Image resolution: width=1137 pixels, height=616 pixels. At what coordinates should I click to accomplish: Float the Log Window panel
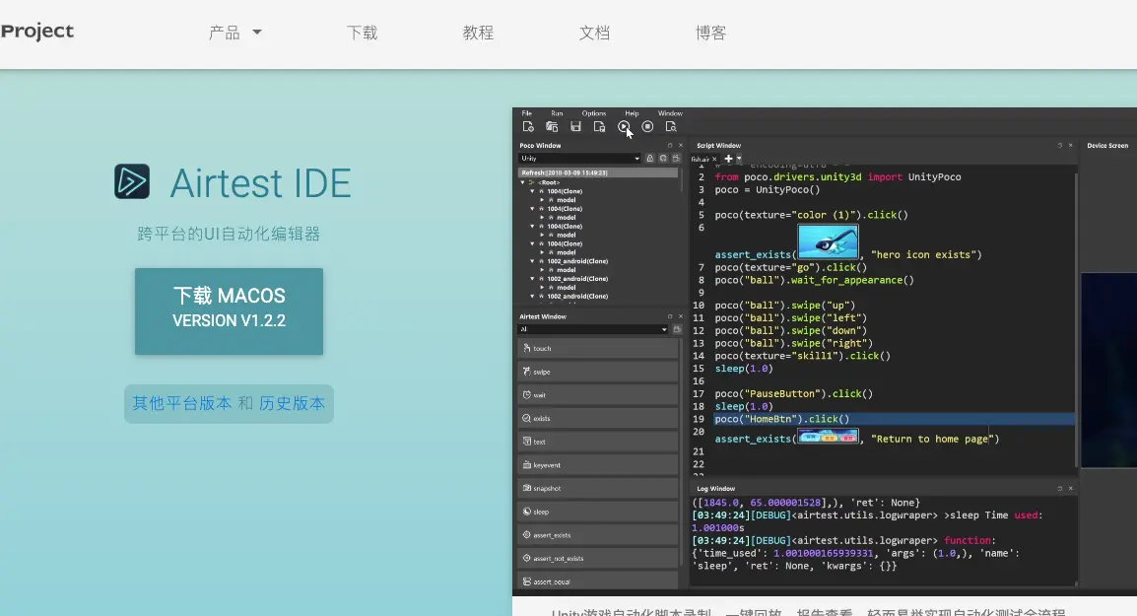(x=1059, y=488)
